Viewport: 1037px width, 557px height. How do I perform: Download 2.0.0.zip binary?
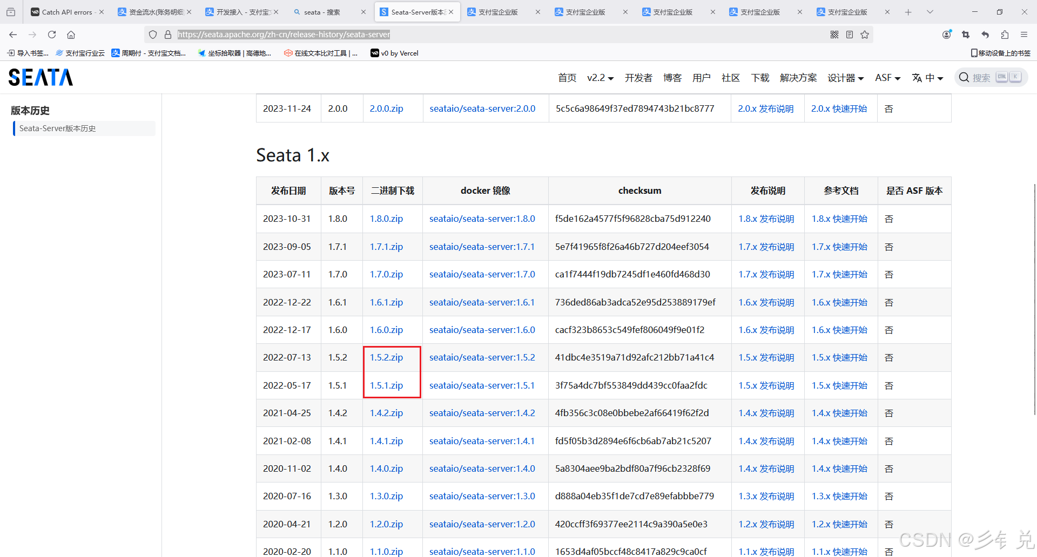[386, 108]
